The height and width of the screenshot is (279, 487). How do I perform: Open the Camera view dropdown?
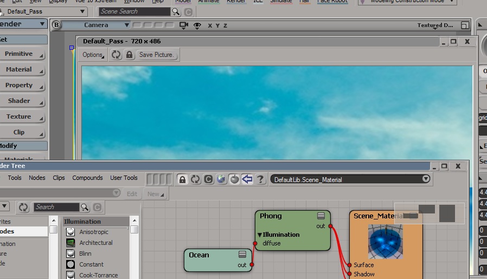point(97,25)
